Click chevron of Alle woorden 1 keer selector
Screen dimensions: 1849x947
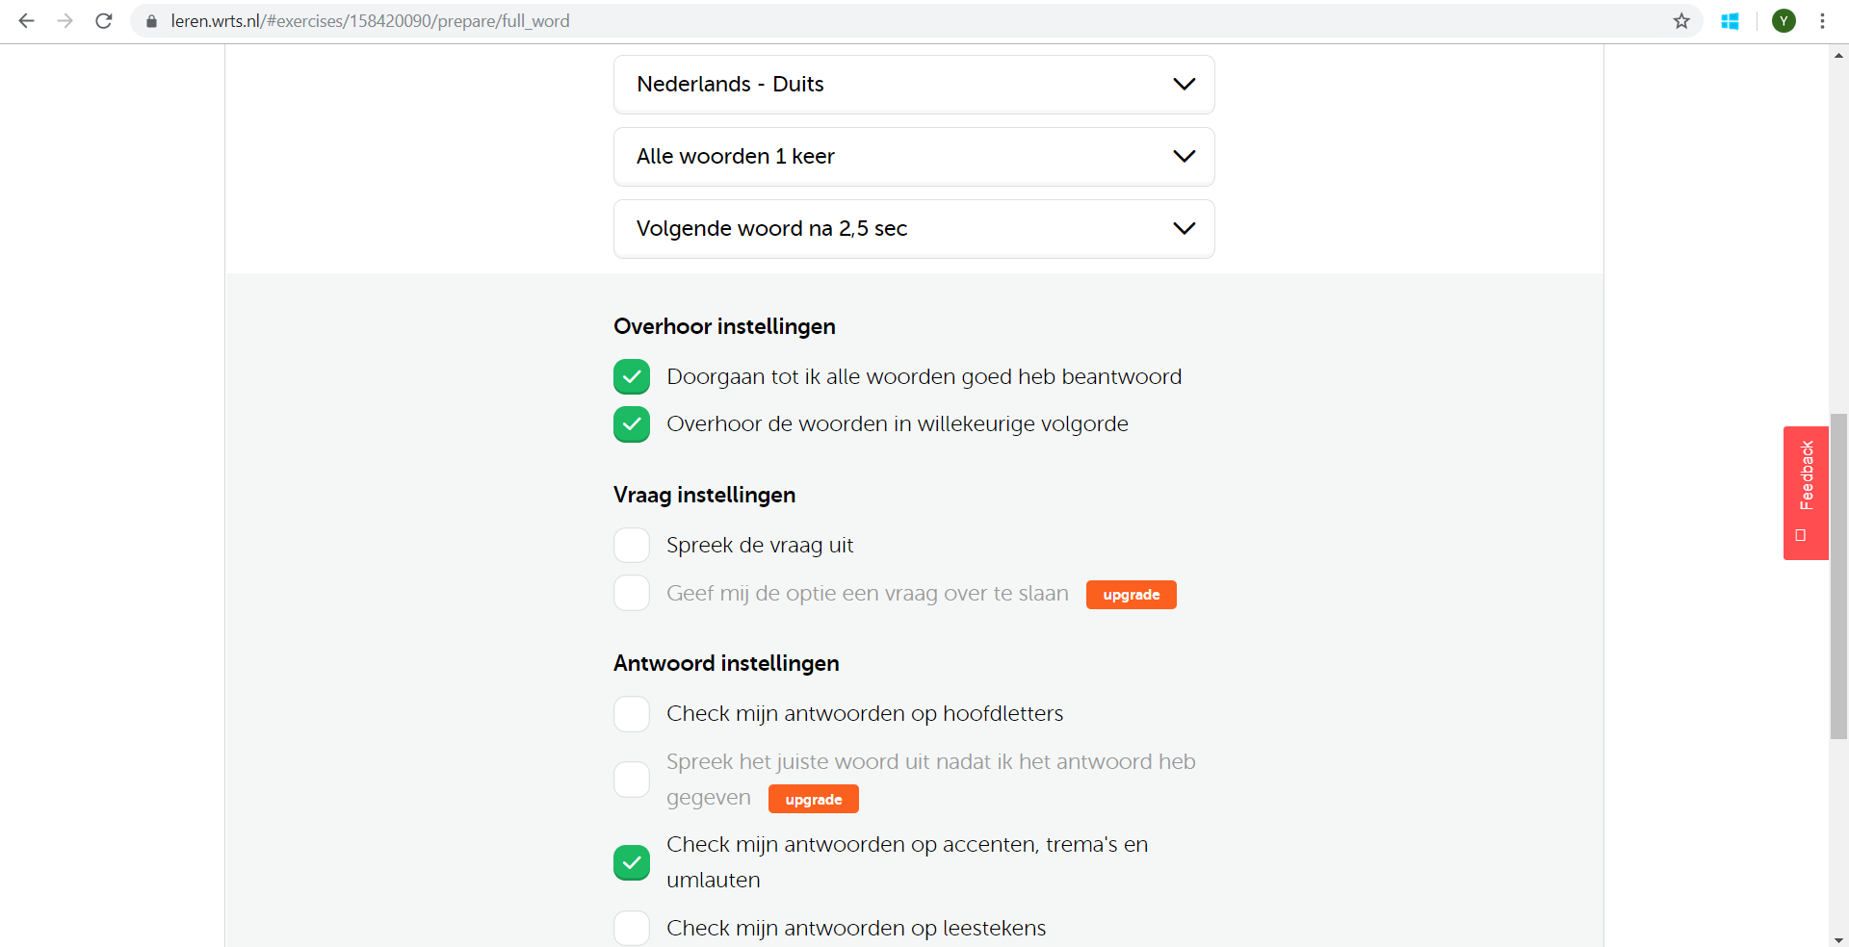pyautogui.click(x=1185, y=157)
